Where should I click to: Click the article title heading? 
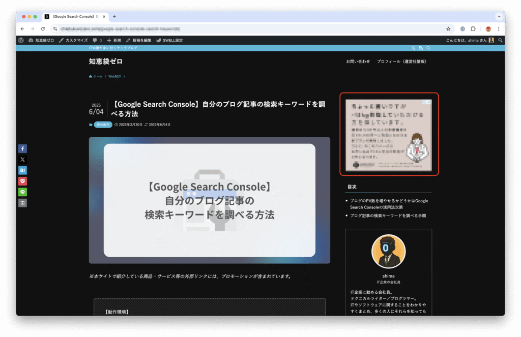(x=218, y=109)
